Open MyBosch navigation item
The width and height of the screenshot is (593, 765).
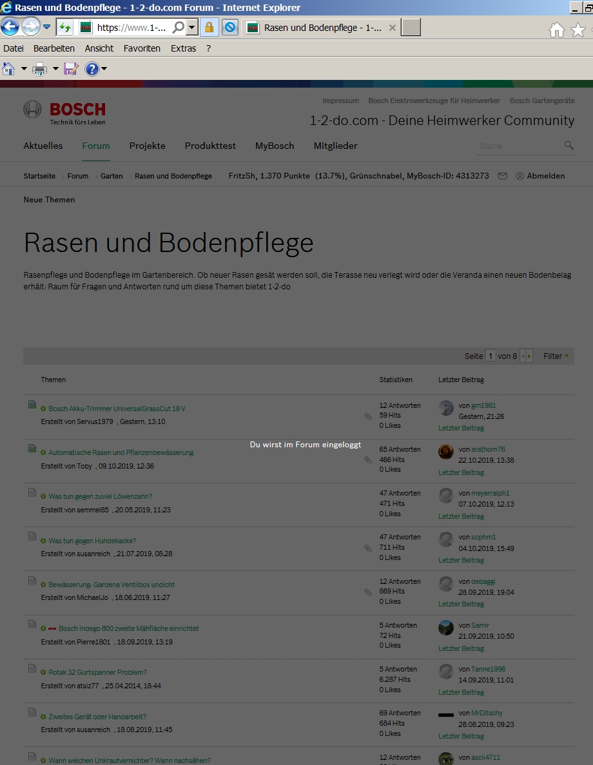pyautogui.click(x=275, y=146)
